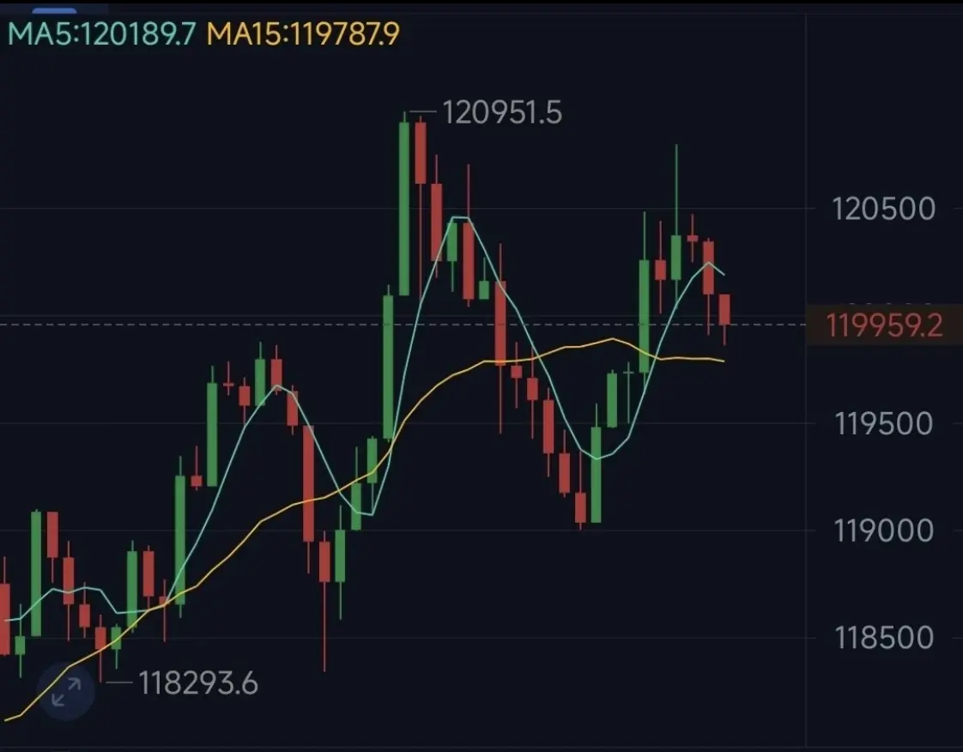Image resolution: width=963 pixels, height=752 pixels.
Task: Click the 119000 price axis label
Action: coord(883,531)
